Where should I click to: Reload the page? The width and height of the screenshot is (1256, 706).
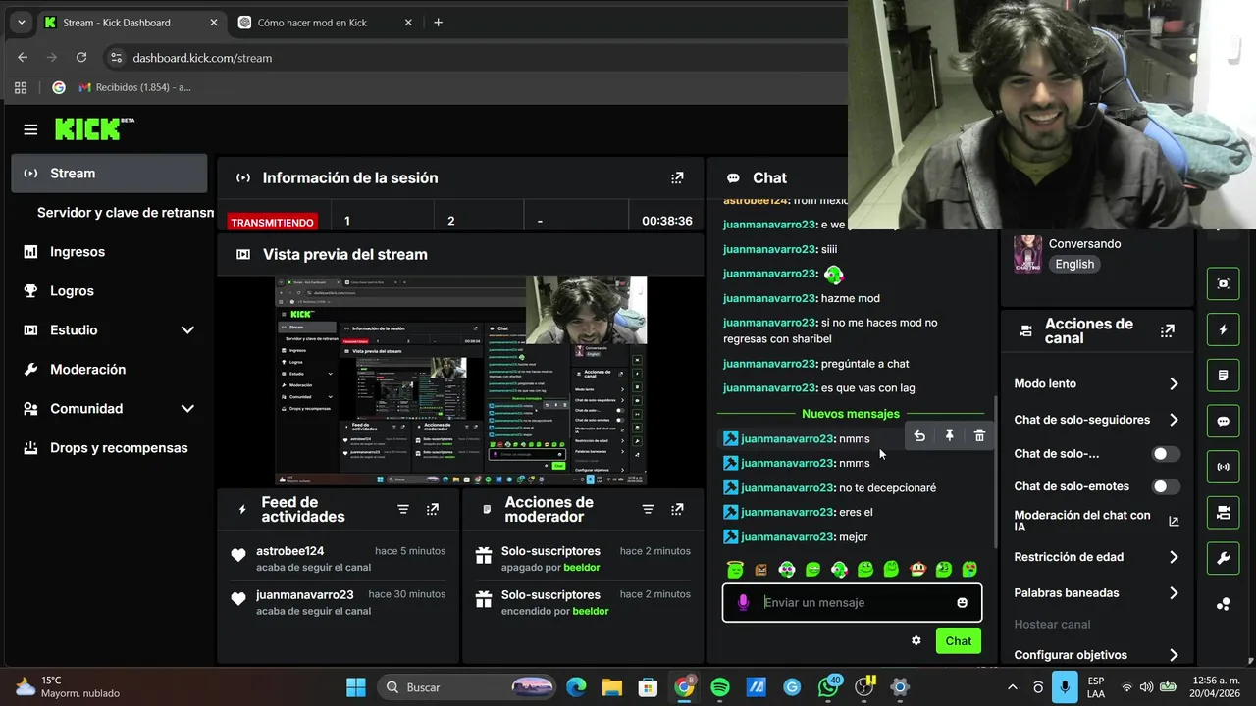(x=81, y=58)
